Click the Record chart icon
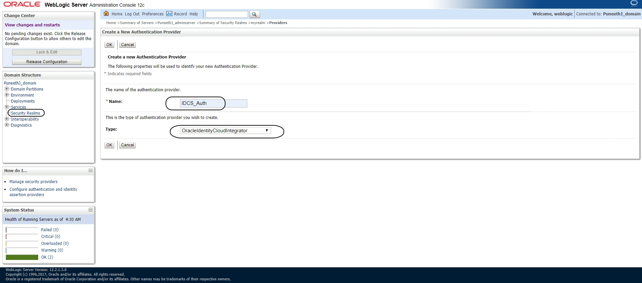This screenshot has height=283, width=642. [169, 14]
